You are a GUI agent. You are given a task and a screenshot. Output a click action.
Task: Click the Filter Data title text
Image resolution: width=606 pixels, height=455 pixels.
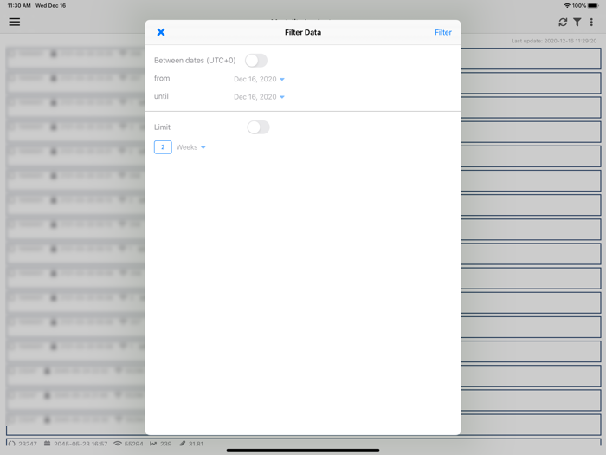[303, 33]
